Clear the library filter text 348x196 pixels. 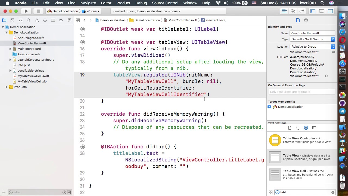point(333,192)
